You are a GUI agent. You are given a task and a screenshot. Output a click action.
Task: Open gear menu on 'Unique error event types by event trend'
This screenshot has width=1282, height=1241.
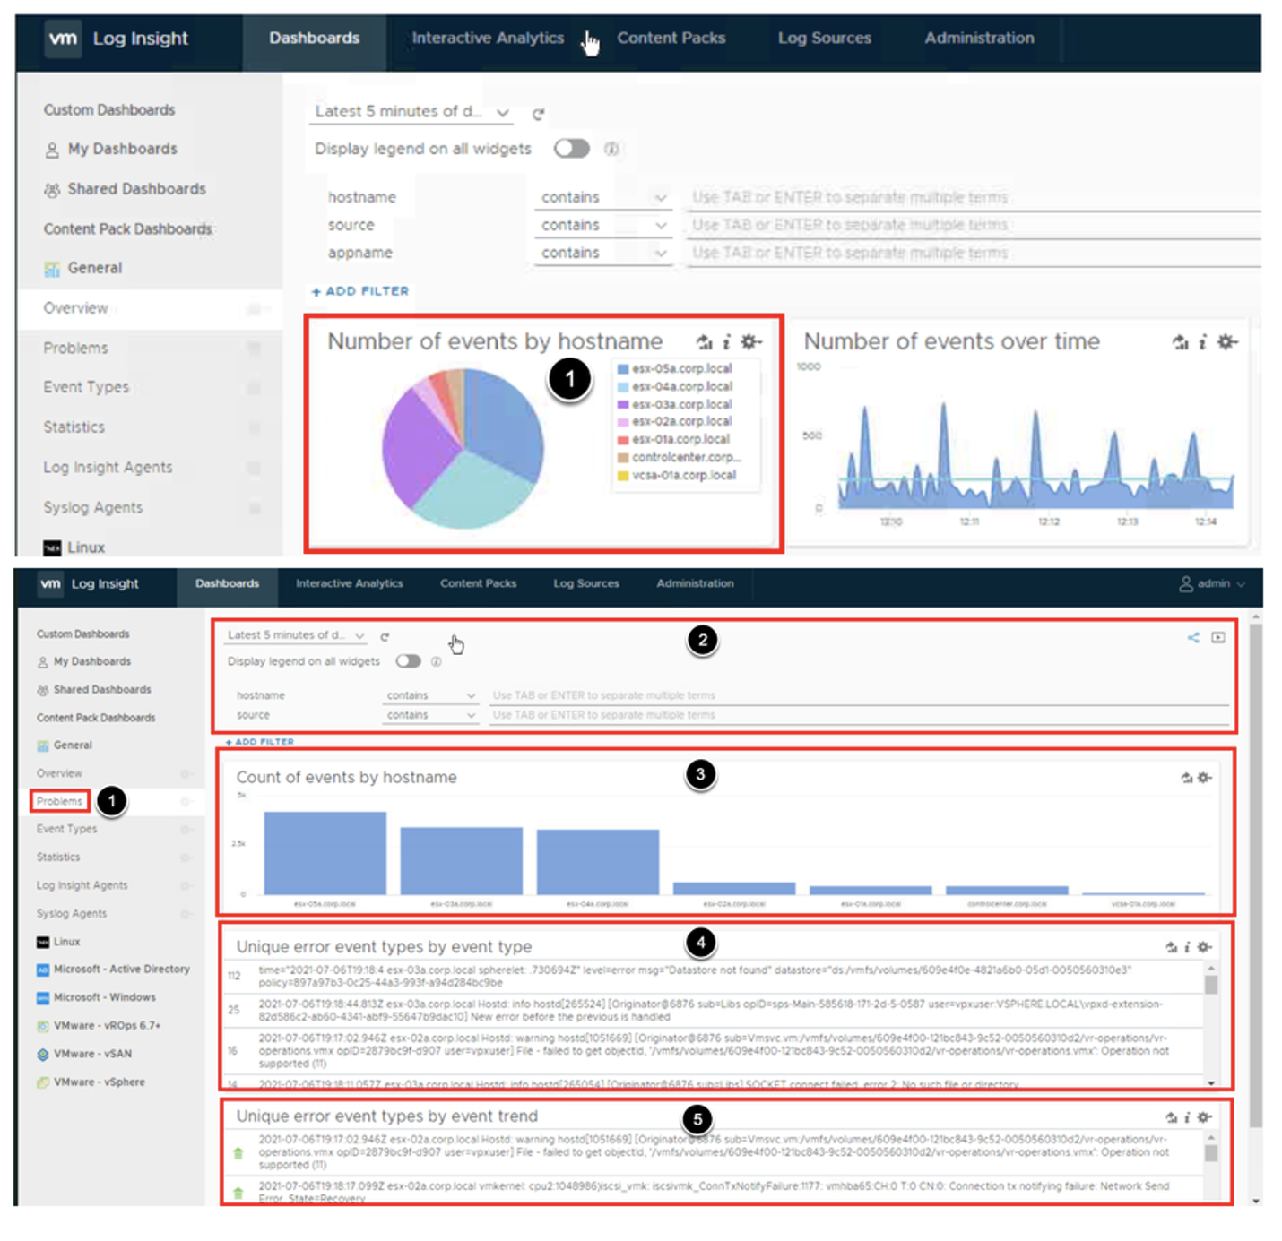tap(1205, 1117)
